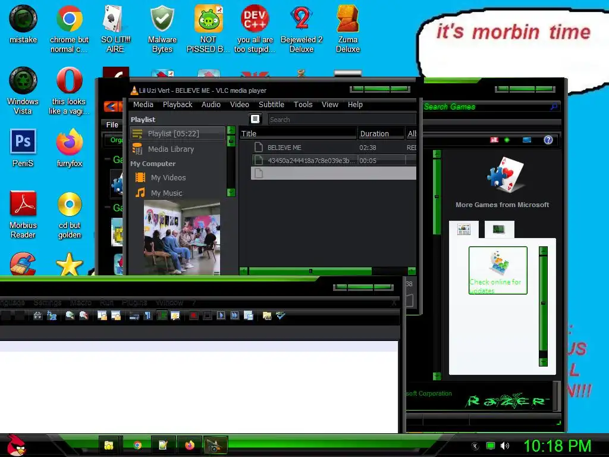Toggle the playlist view mode icon in VLC
609x457 pixels.
(255, 119)
